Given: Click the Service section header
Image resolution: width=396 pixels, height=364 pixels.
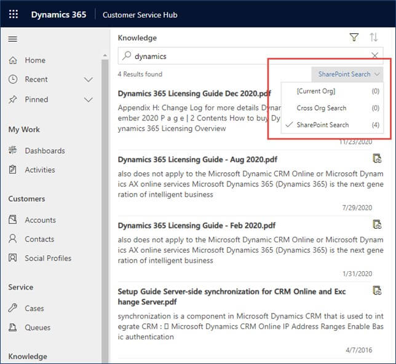Looking at the screenshot, I should click(x=21, y=287).
